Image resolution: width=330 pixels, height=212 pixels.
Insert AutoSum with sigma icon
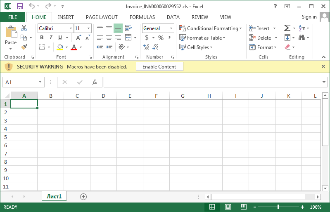point(287,28)
